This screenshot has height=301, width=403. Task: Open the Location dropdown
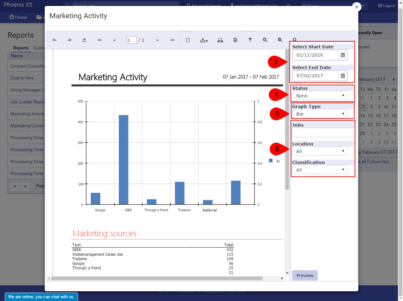[x=320, y=151]
